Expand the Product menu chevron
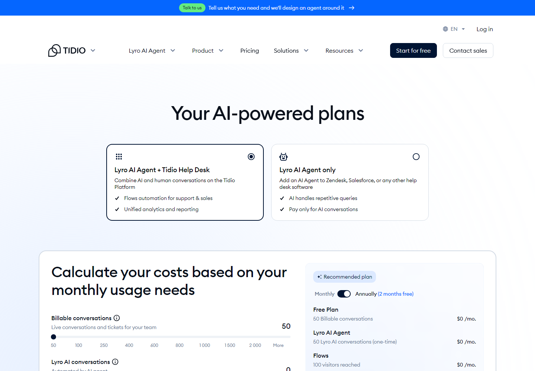Image resolution: width=535 pixels, height=371 pixels. pos(221,50)
